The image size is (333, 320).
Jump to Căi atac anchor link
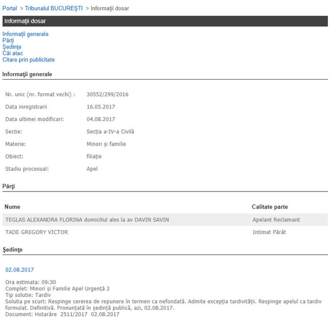(12, 53)
